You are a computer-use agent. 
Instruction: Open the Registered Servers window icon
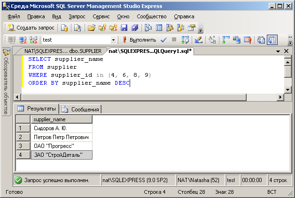[x=148, y=28]
